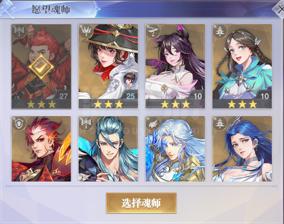Select the black-hat girl soul master card

[x=108, y=66]
